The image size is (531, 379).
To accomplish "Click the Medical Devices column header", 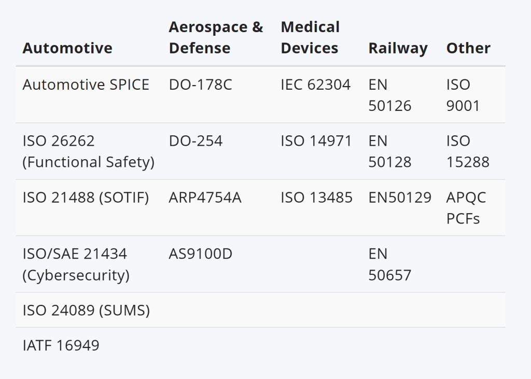I will (x=310, y=38).
